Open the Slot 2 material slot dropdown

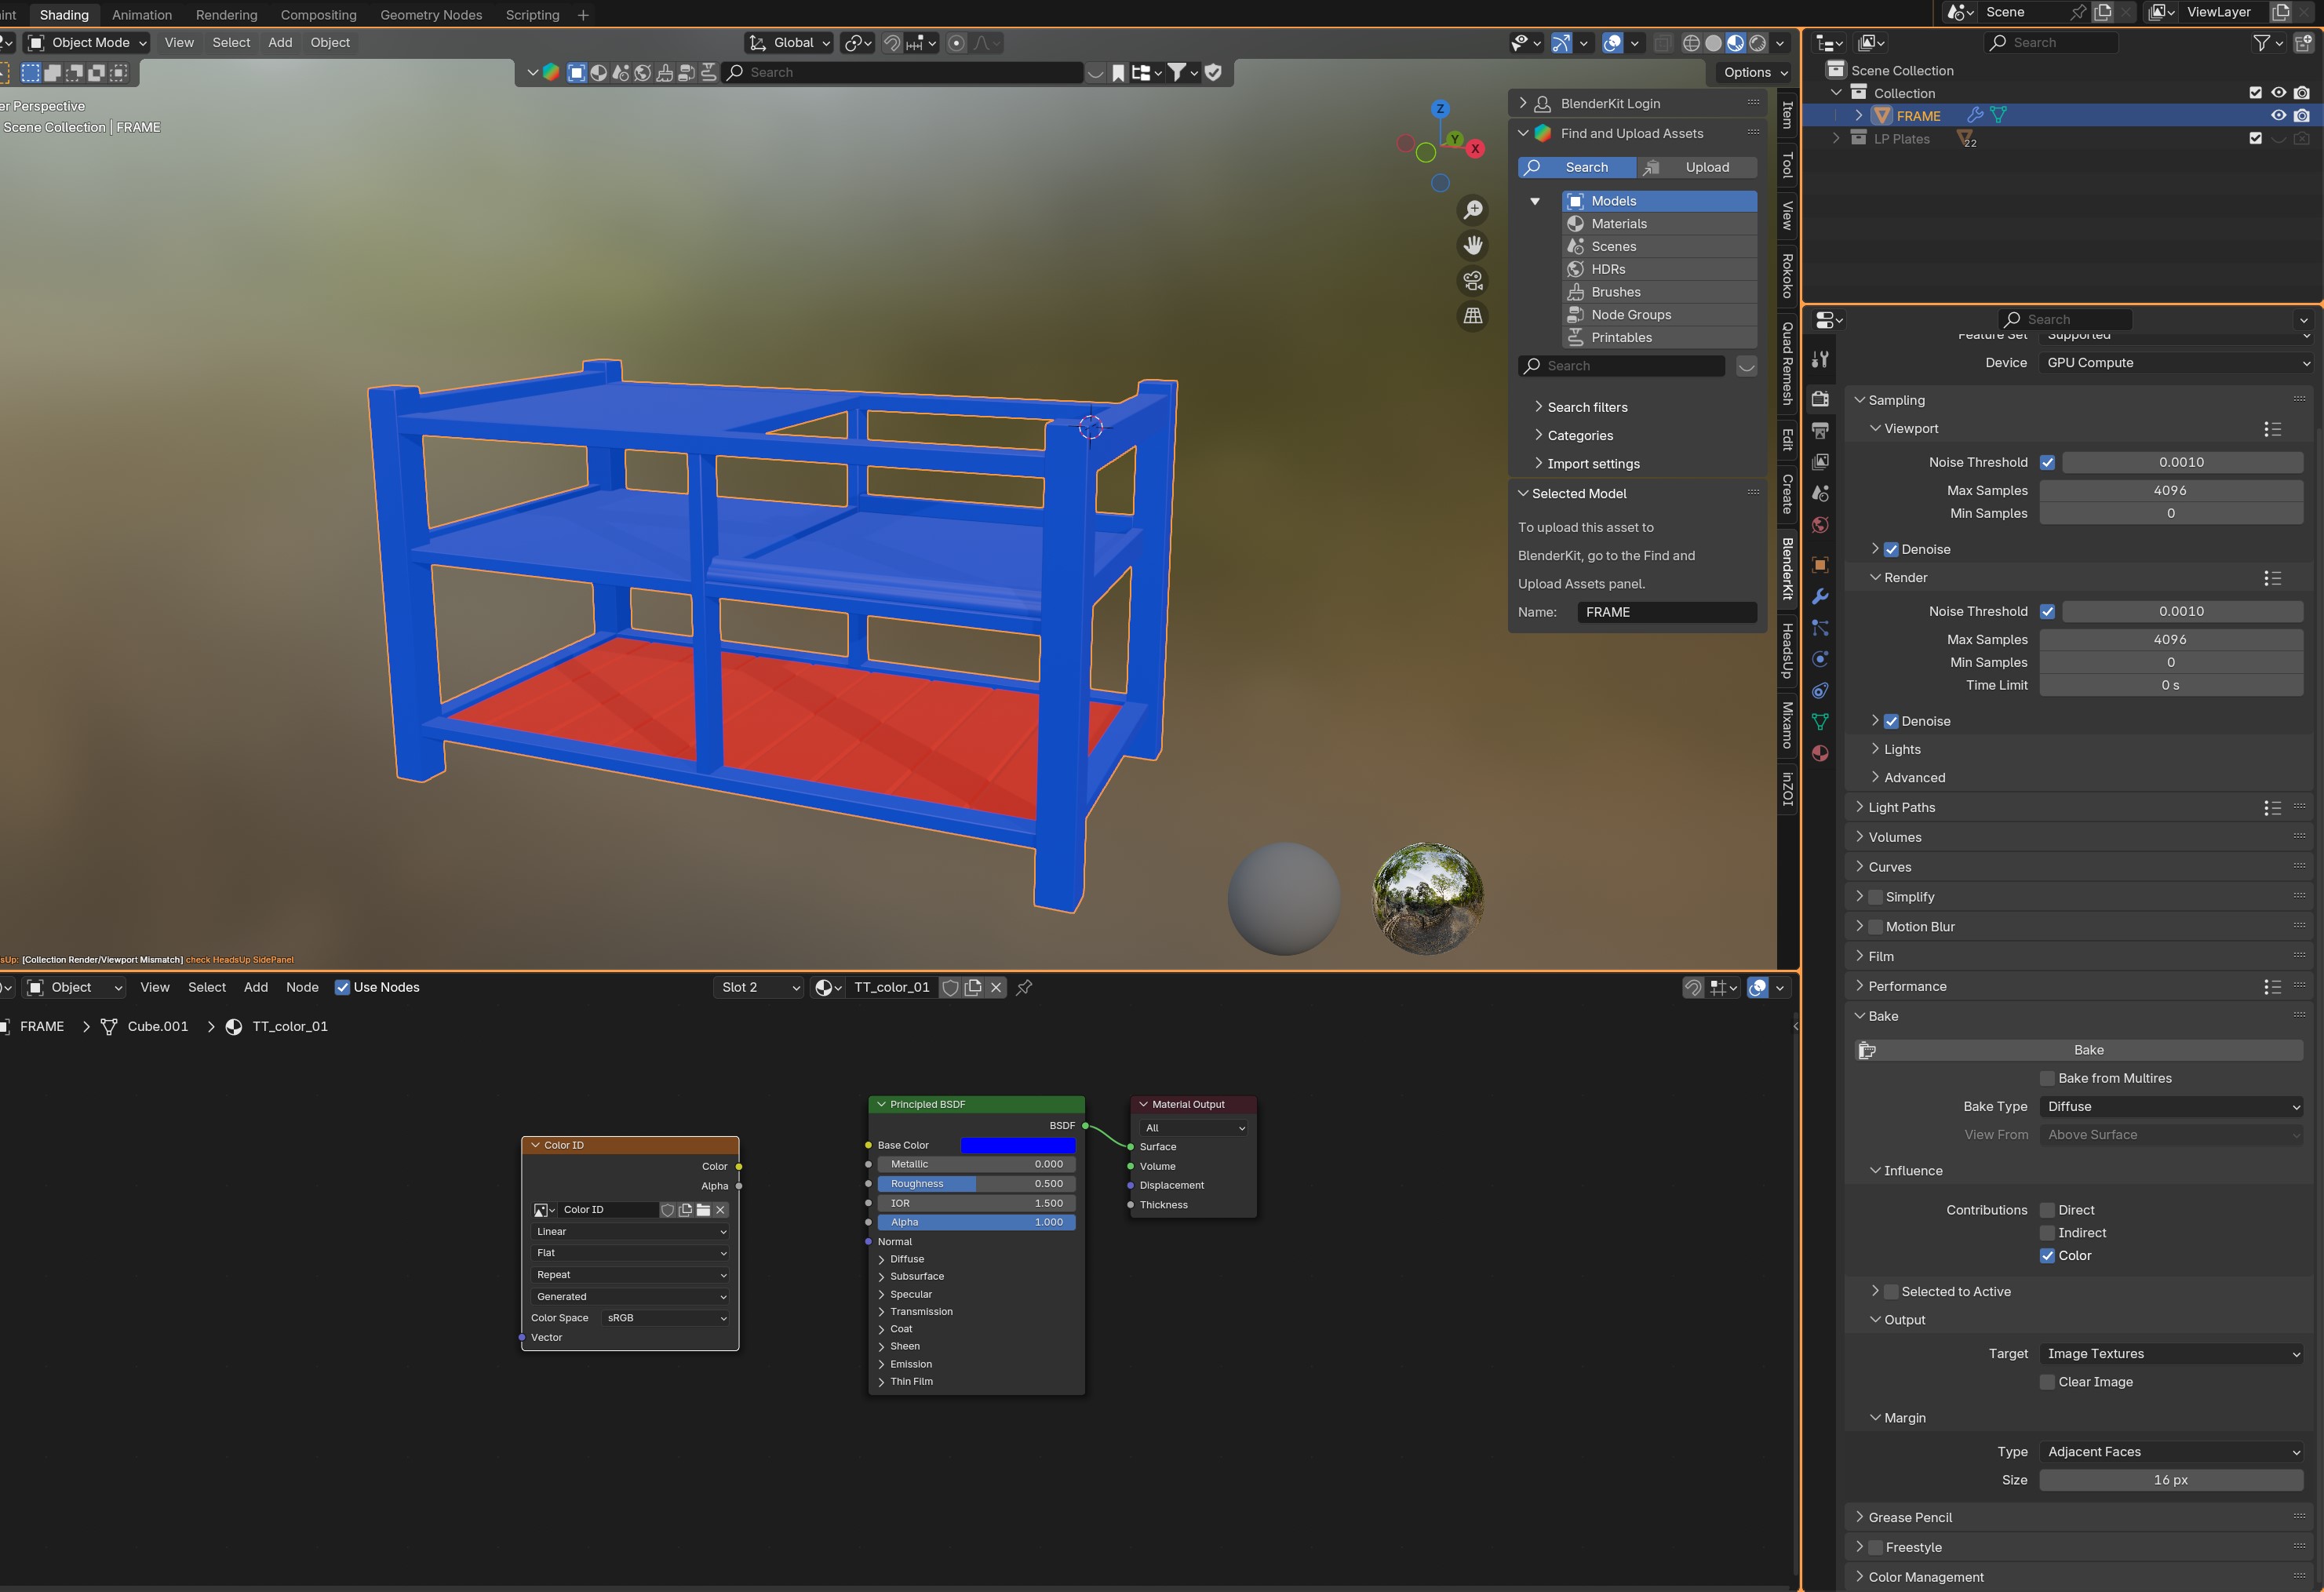(761, 987)
